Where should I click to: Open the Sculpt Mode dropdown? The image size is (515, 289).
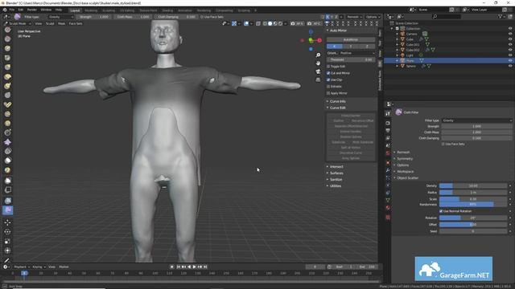[x=18, y=23]
